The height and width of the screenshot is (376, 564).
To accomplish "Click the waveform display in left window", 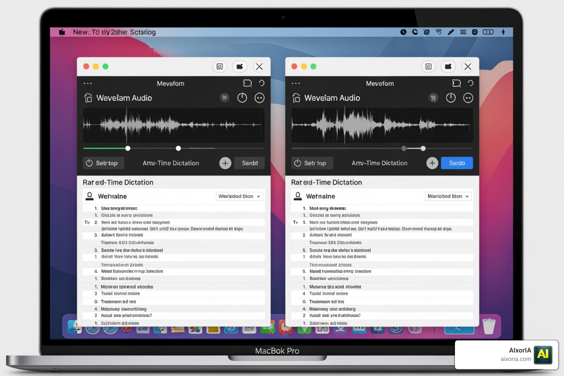I will (174, 125).
